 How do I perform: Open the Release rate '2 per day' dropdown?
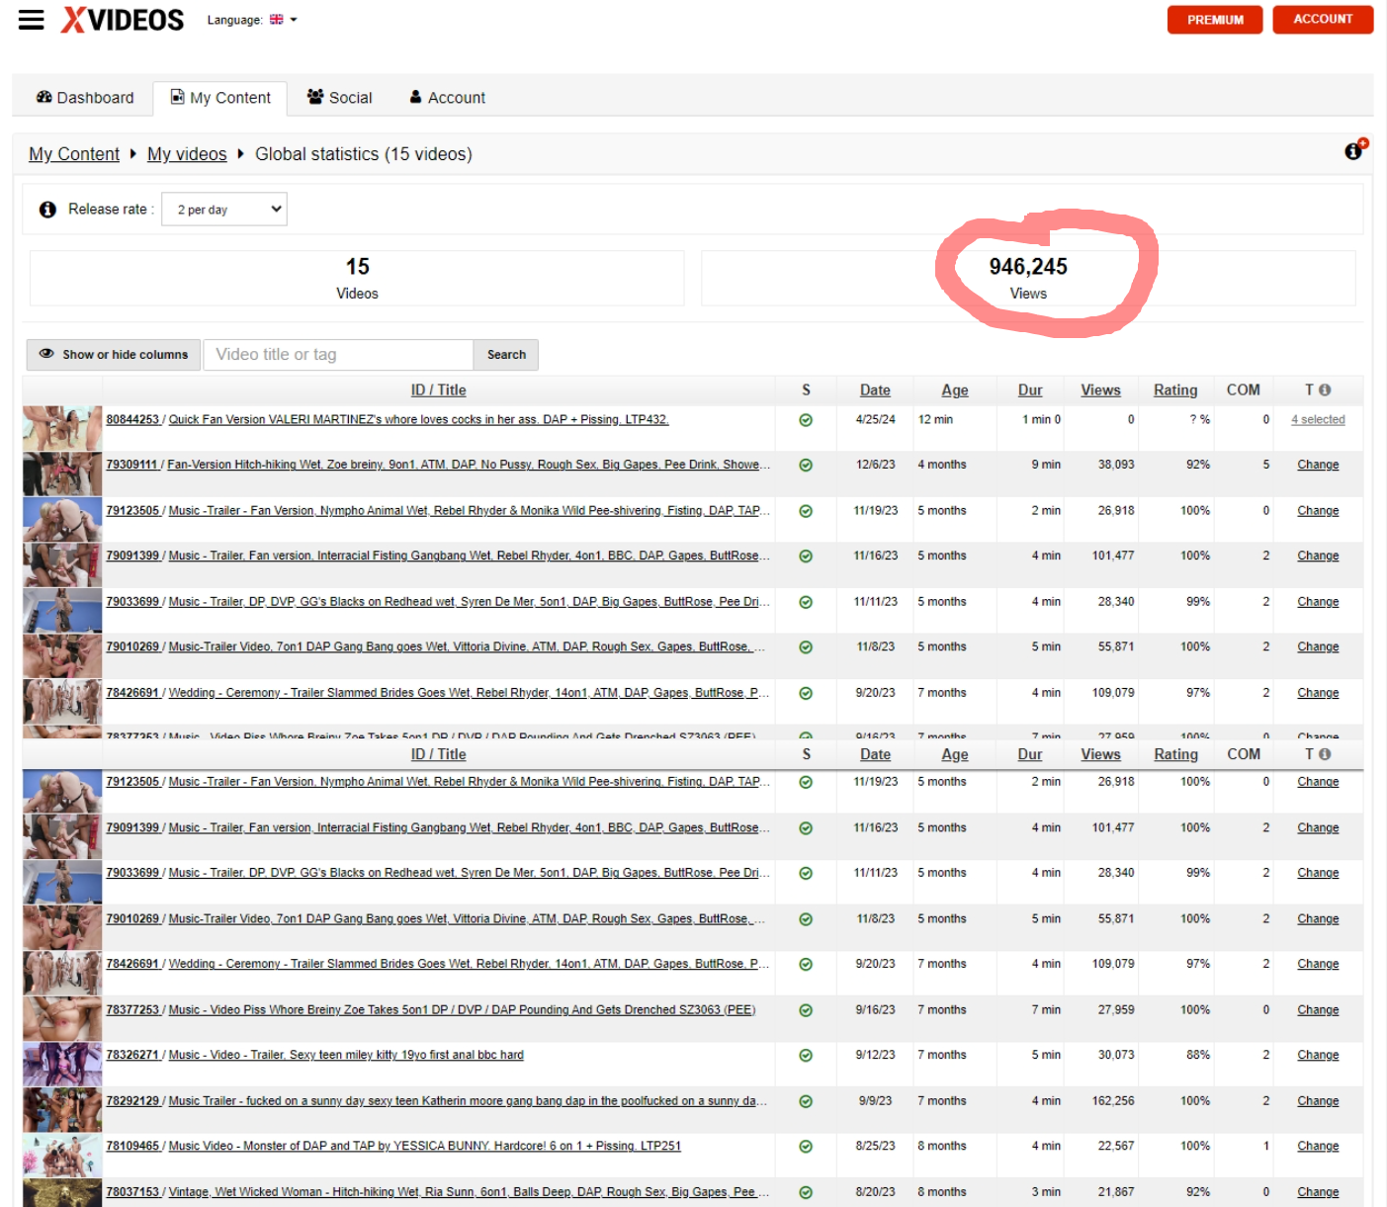pos(224,210)
